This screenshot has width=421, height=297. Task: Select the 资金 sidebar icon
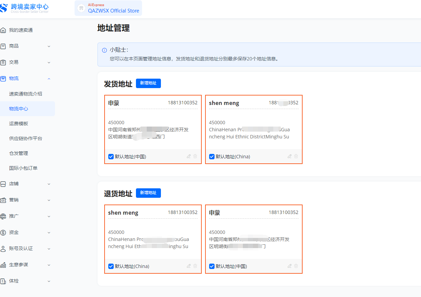pos(3,232)
